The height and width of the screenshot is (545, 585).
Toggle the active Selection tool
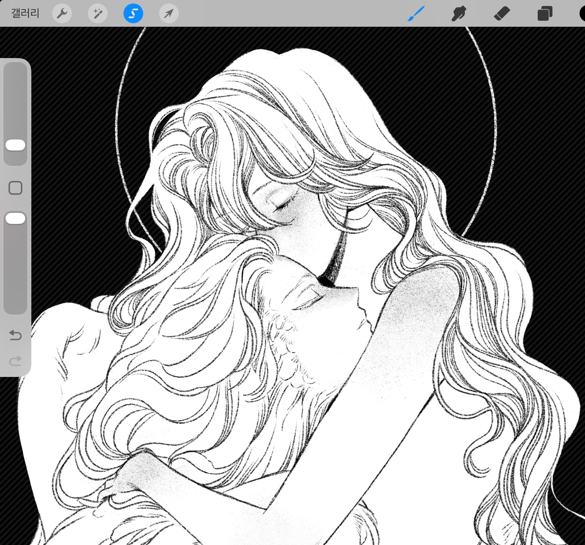(x=133, y=13)
